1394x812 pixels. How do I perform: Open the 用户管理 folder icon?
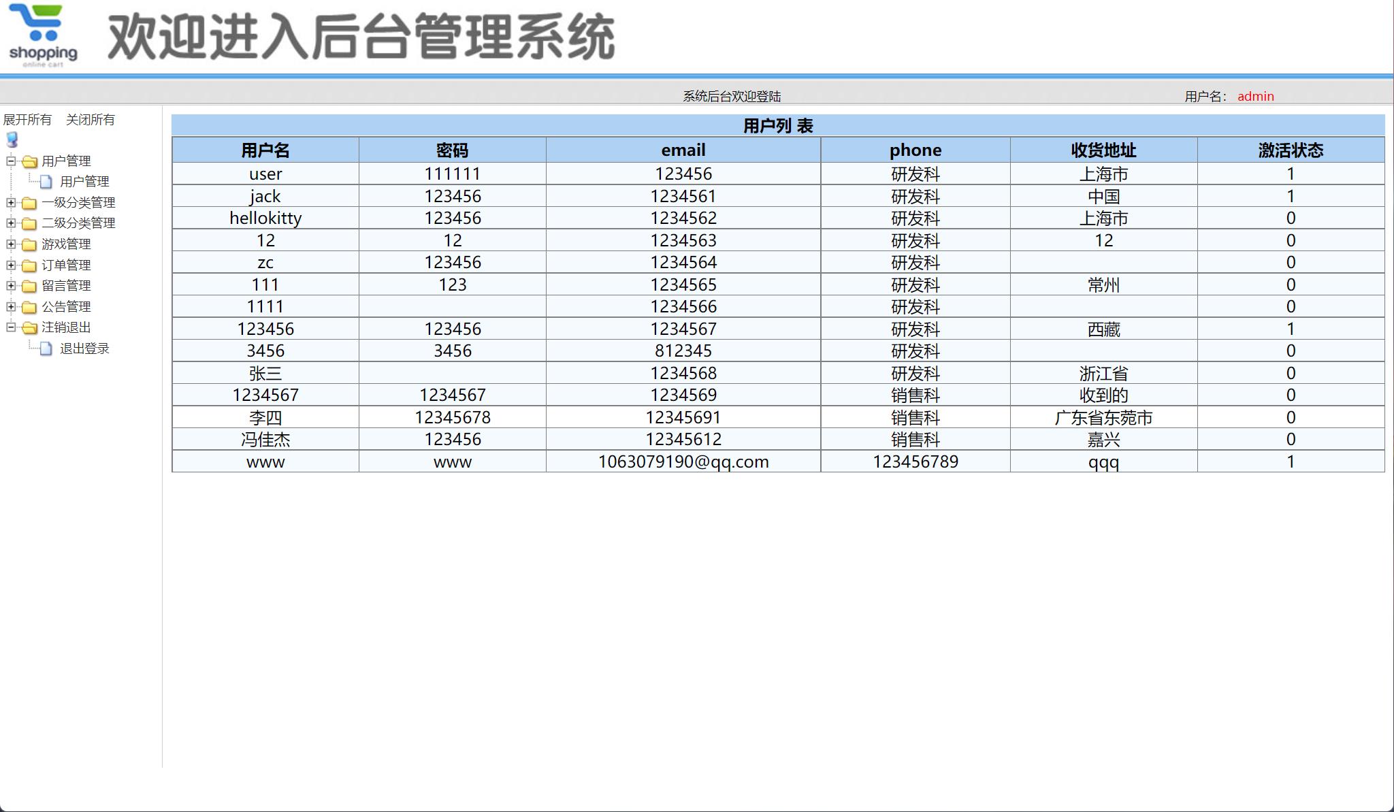pyautogui.click(x=29, y=161)
